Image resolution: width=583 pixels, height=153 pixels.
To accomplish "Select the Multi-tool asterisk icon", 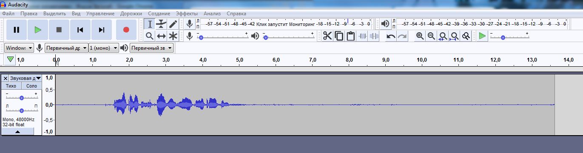I will click(x=173, y=36).
